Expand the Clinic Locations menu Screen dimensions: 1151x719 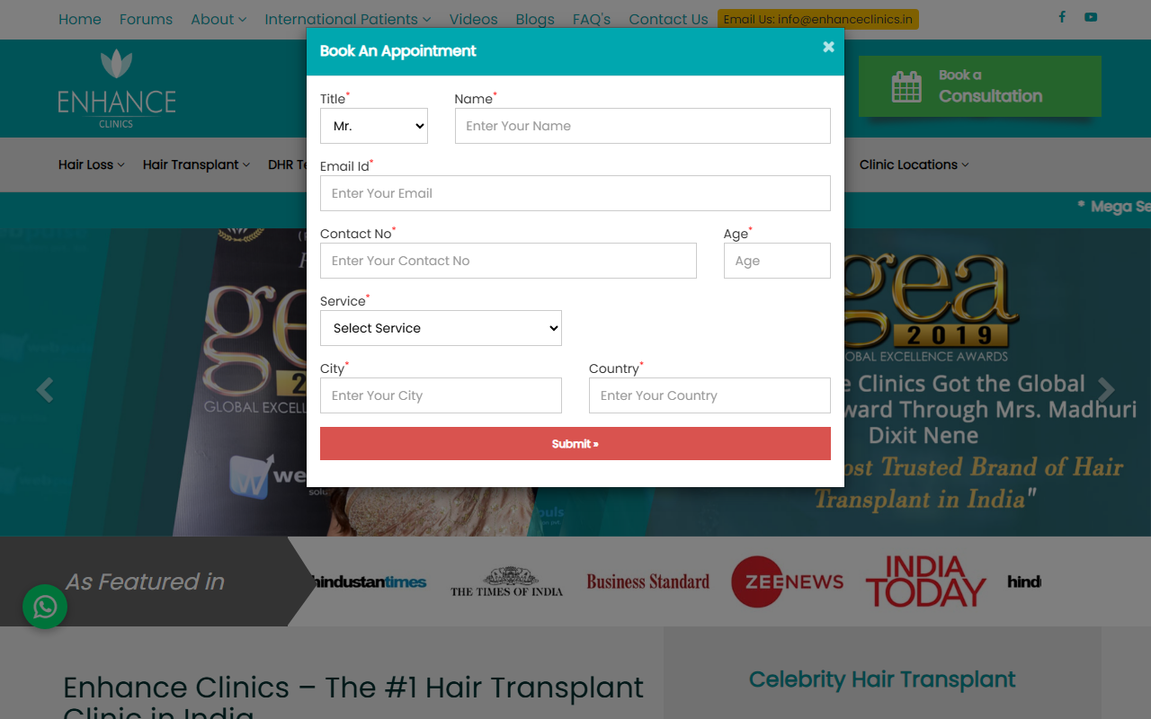(914, 164)
